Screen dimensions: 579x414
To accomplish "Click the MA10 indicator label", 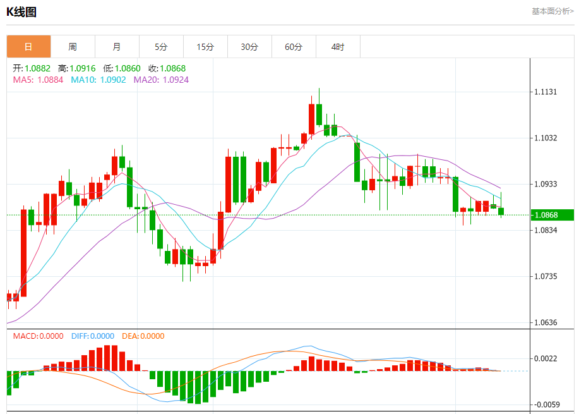I will pyautogui.click(x=98, y=80).
